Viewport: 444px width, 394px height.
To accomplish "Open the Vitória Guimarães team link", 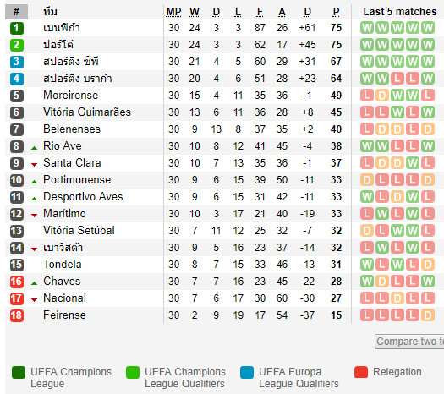I will [x=87, y=112].
